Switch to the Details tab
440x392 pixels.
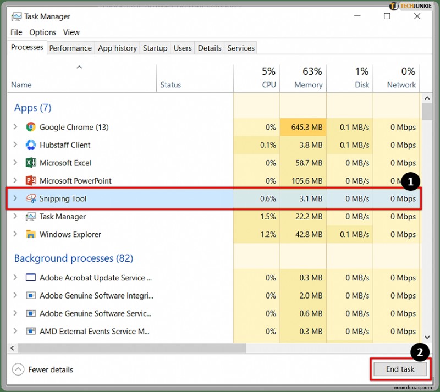210,48
